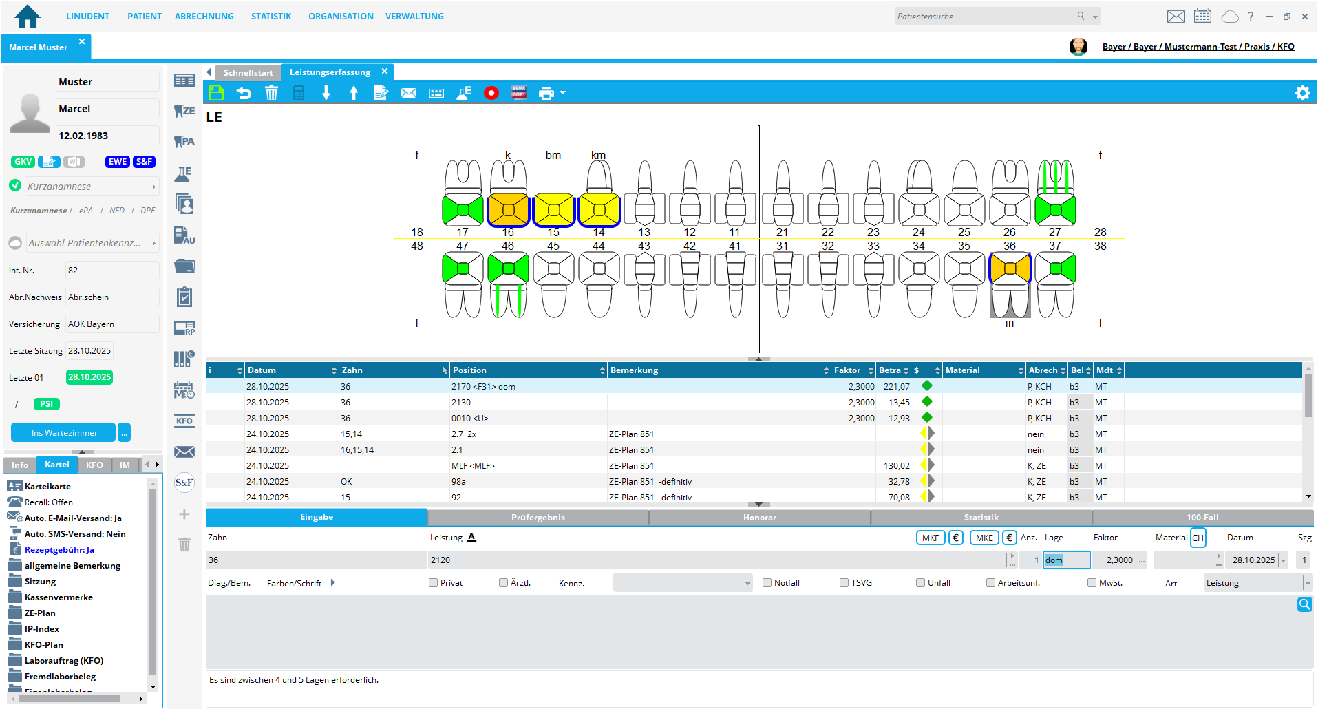The image size is (1318, 709).
Task: Switch to the Honorar tab
Action: tap(759, 518)
